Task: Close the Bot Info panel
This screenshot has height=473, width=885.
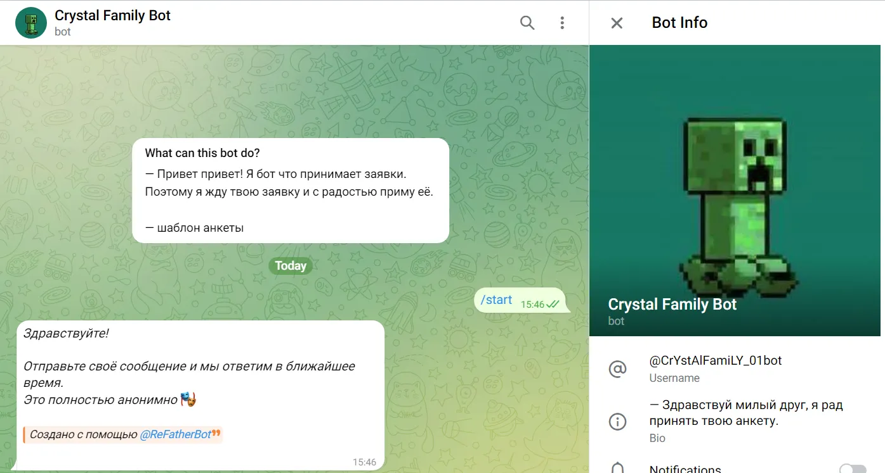Action: [617, 23]
